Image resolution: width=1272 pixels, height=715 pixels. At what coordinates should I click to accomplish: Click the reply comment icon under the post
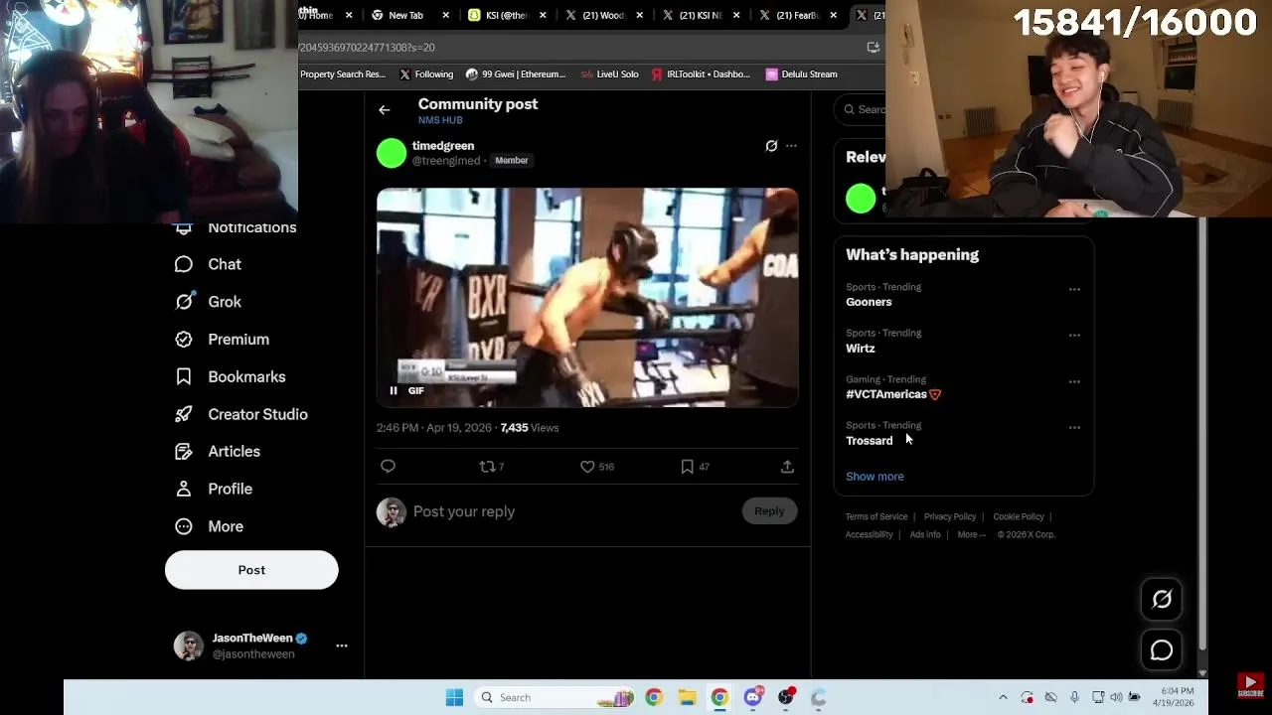pos(388,467)
